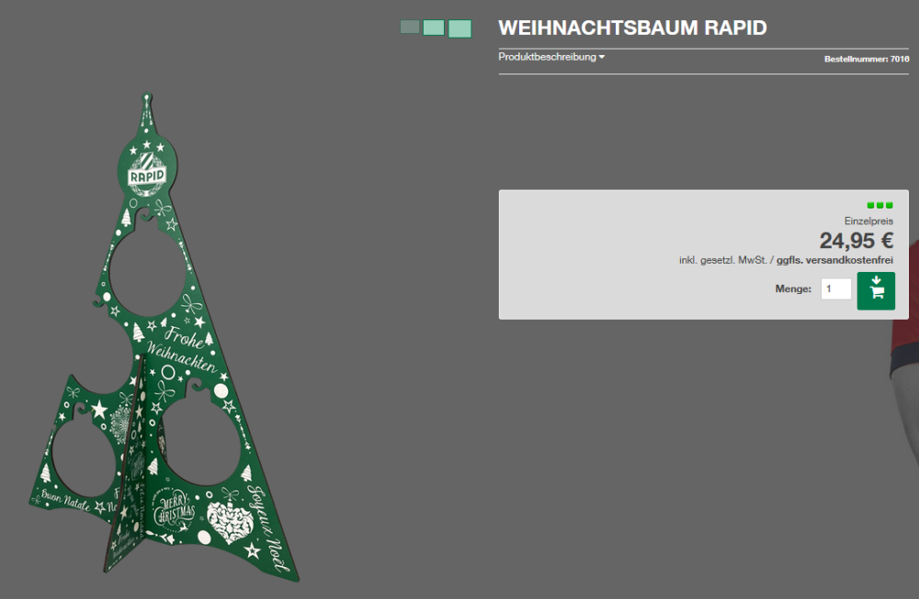Click the Menge quantity input field

835,289
